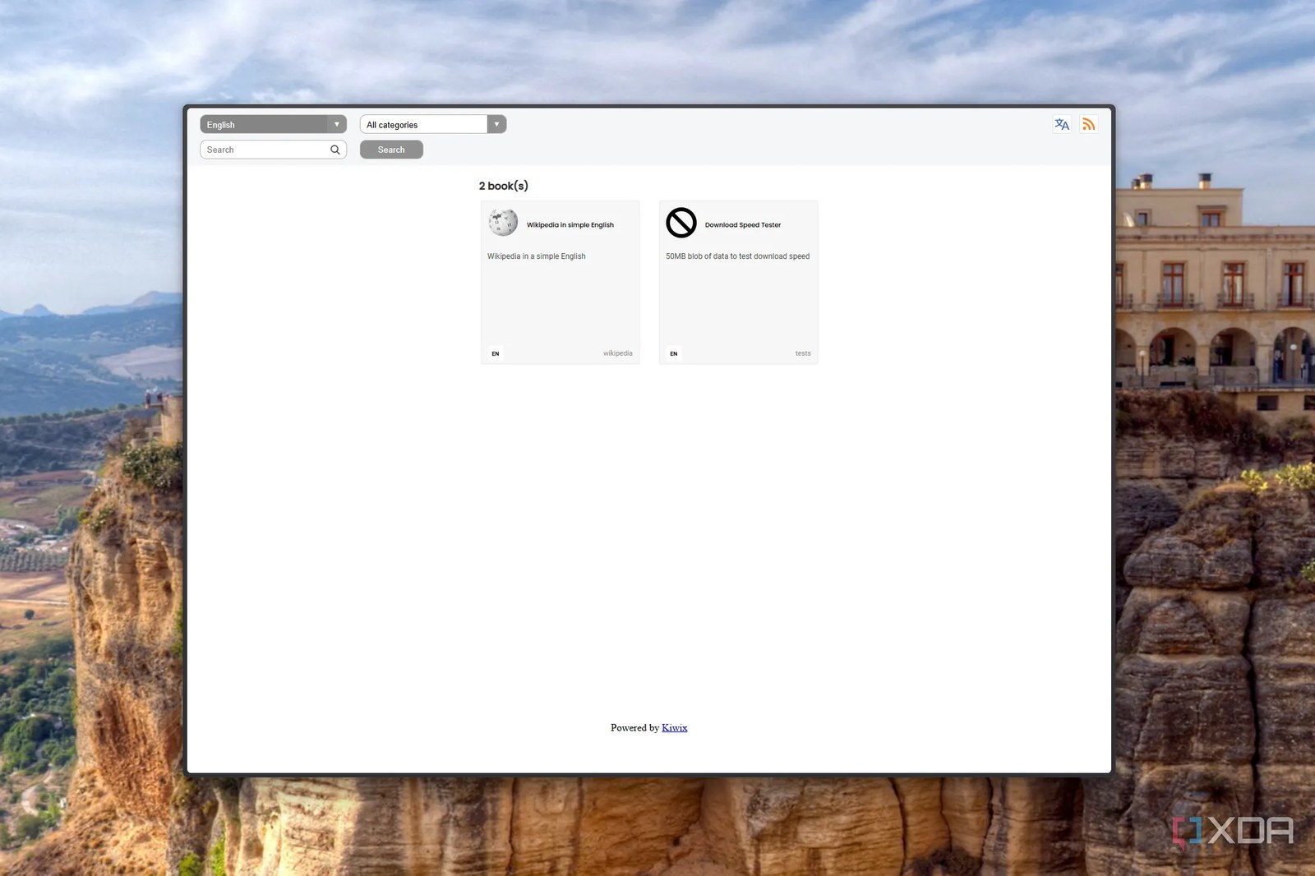Follow the Kiwix link
The height and width of the screenshot is (876, 1315).
click(675, 728)
